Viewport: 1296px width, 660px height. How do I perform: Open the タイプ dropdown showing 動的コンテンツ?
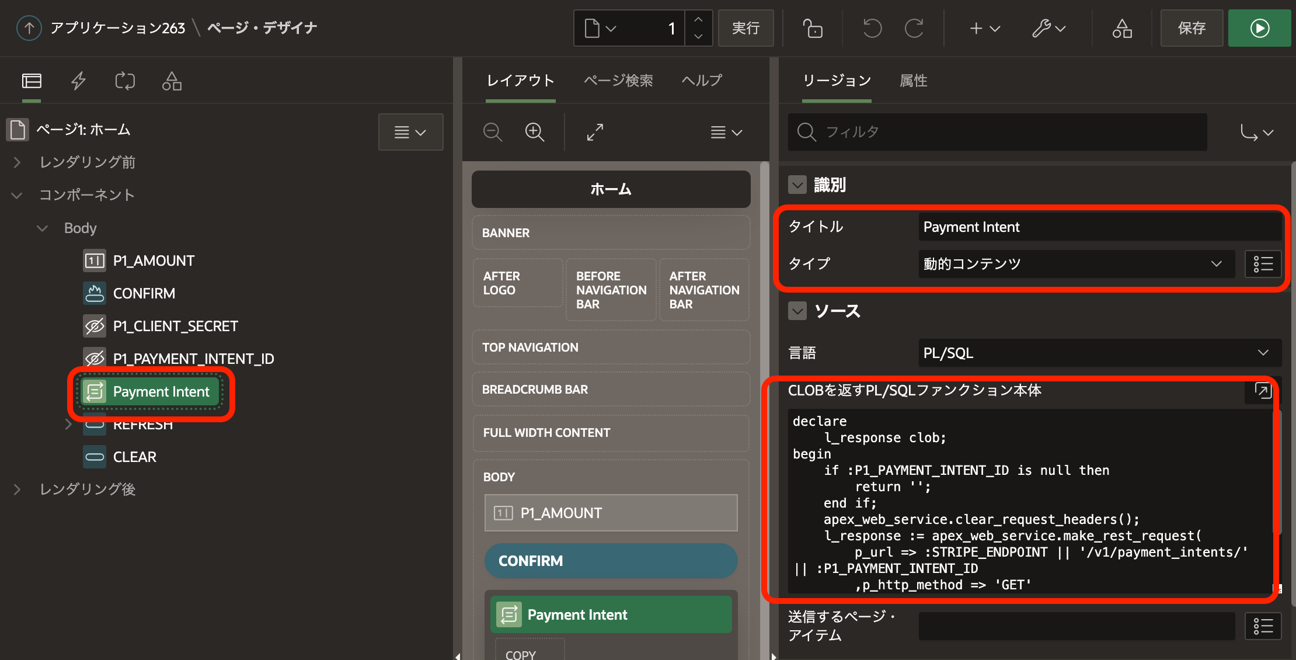[1076, 264]
